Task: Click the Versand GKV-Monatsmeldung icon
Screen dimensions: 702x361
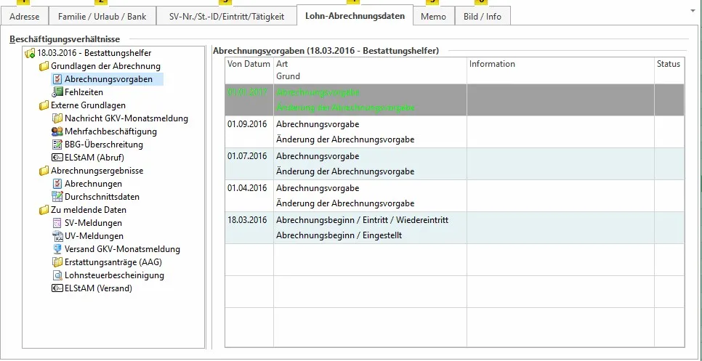Action: click(57, 249)
